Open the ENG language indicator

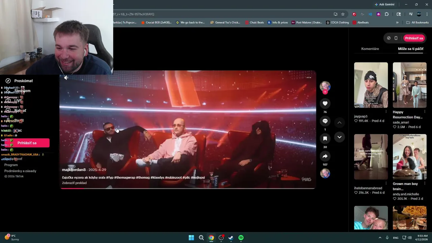tap(396, 238)
